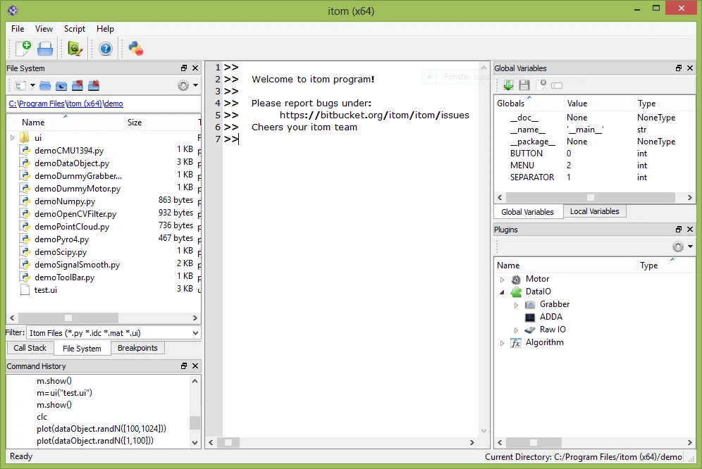Switch to the Local Variables tab
Image resolution: width=702 pixels, height=469 pixels.
[594, 211]
